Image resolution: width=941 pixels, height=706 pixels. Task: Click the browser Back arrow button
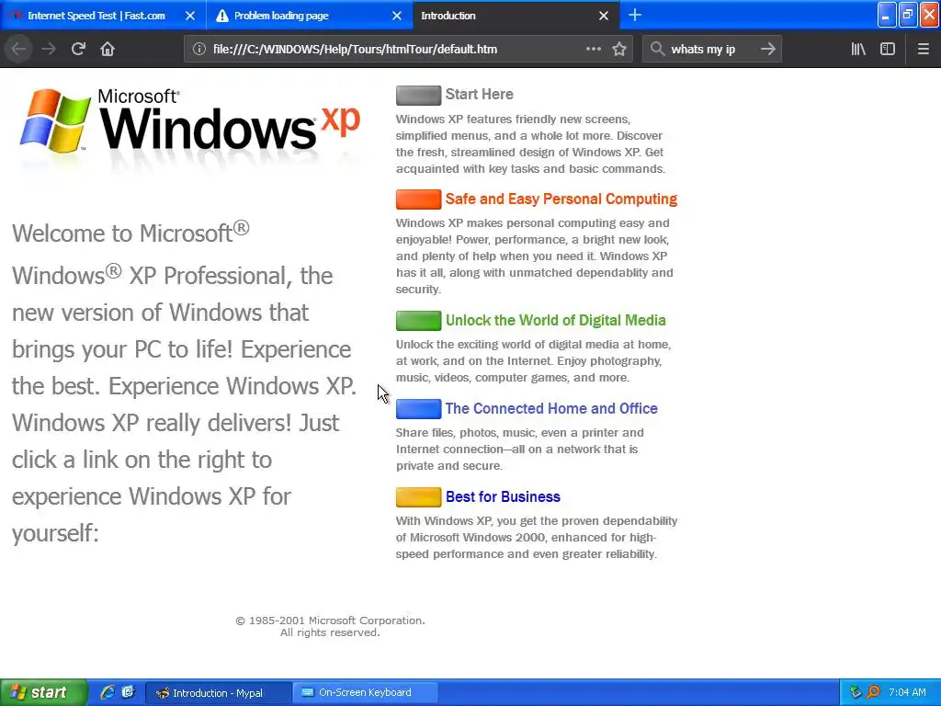pos(18,49)
